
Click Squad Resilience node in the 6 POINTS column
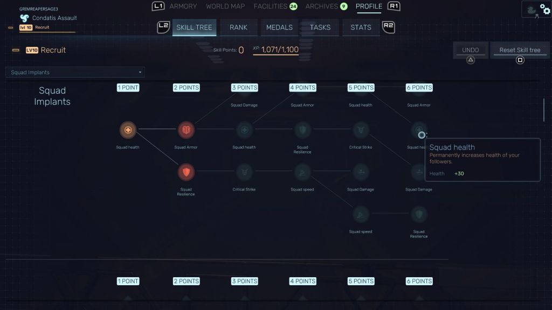[419, 214]
